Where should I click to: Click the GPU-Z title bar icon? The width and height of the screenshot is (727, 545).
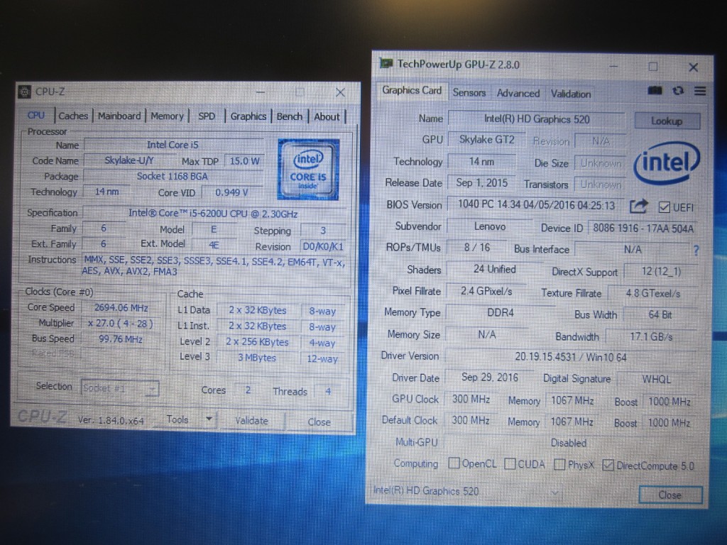click(386, 63)
